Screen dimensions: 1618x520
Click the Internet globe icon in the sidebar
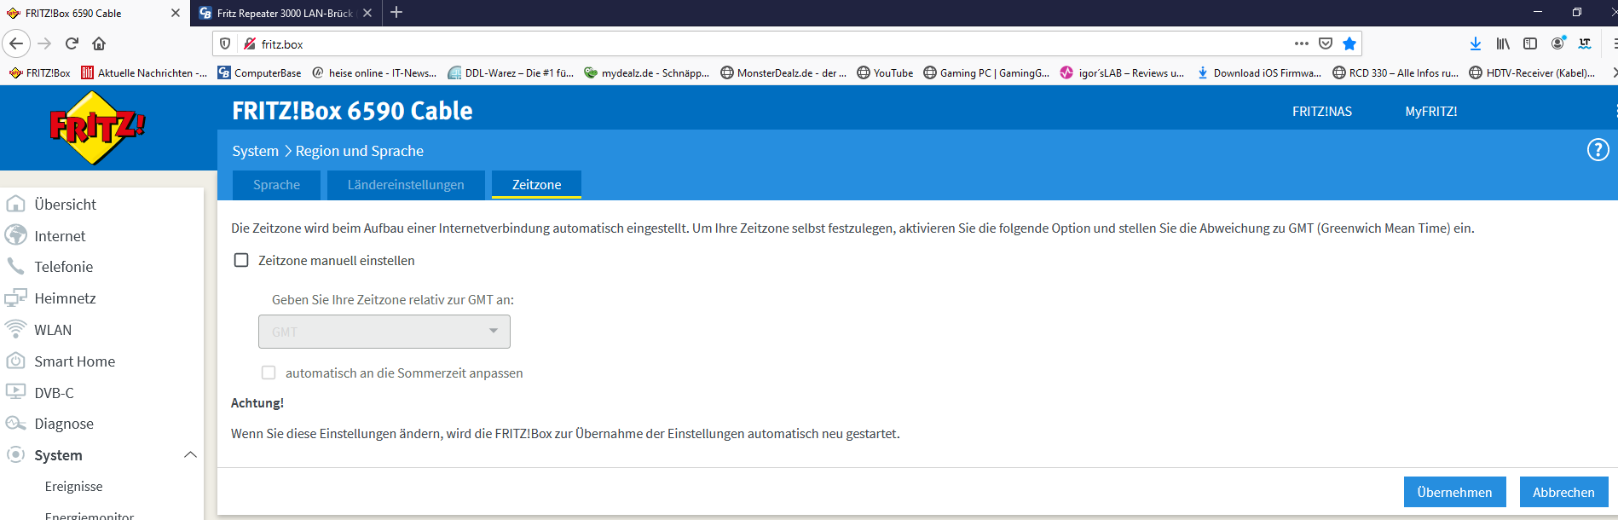pyautogui.click(x=15, y=235)
